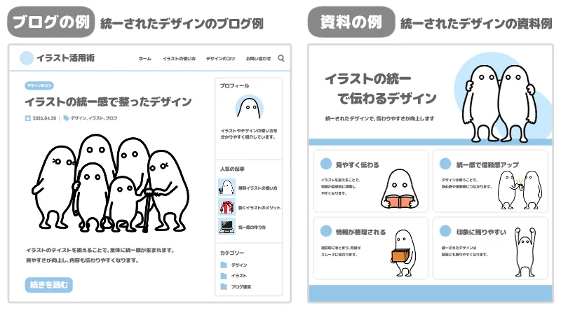
Task: Click the profile description イラストやデザインの使い方を
Action: (x=249, y=134)
